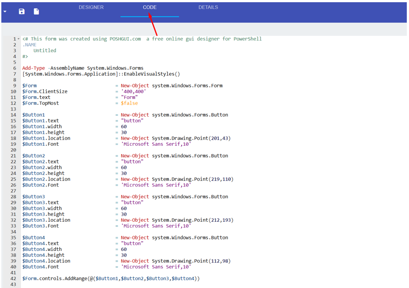The width and height of the screenshot is (409, 288).
Task: Open the DETAILS tab
Action: tap(208, 7)
